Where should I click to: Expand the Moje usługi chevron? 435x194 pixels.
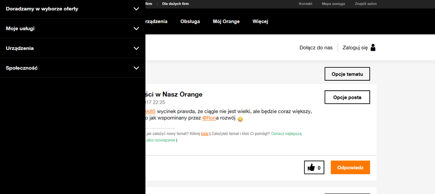click(x=136, y=29)
